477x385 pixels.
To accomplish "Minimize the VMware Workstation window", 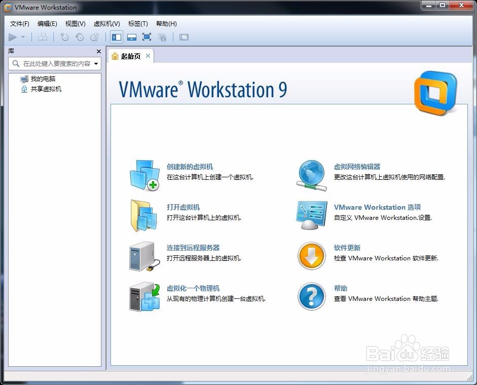I will [429, 5].
